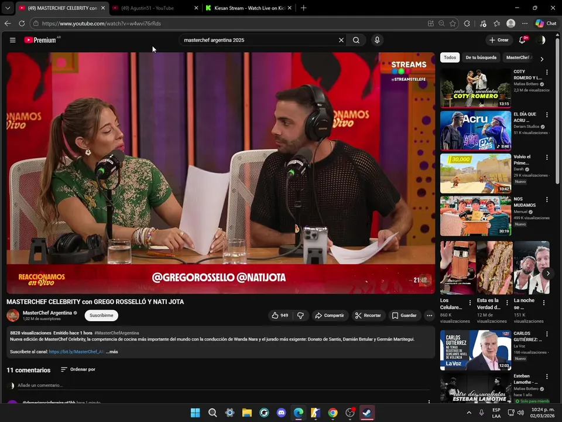Open MasterChef Argentina channel avatar
Screen dimensions: 562x422
pyautogui.click(x=13, y=315)
